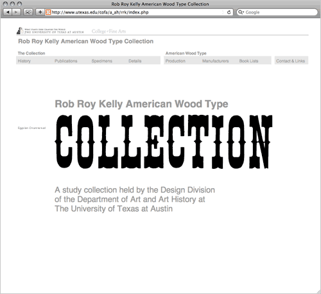The image size is (321, 294).
Task: Open the Production menu item
Action: (175, 61)
